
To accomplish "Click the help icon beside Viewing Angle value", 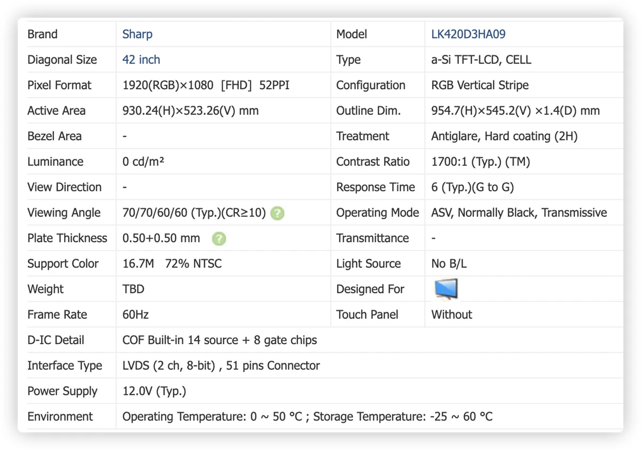I will (277, 213).
